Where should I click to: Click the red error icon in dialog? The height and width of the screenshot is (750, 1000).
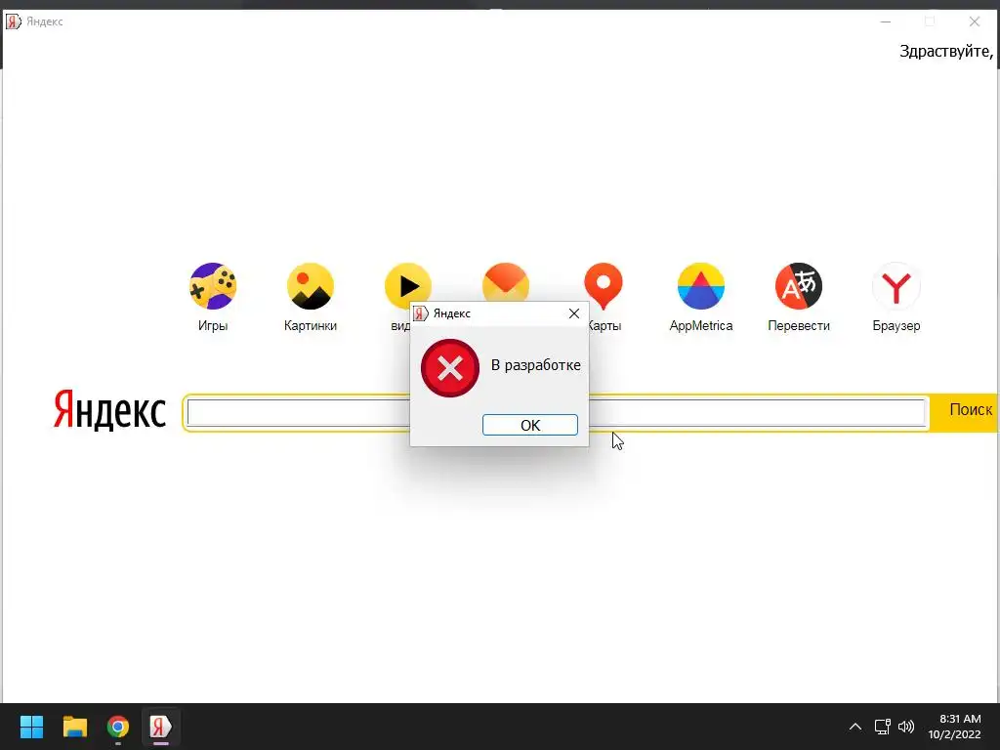tap(449, 368)
